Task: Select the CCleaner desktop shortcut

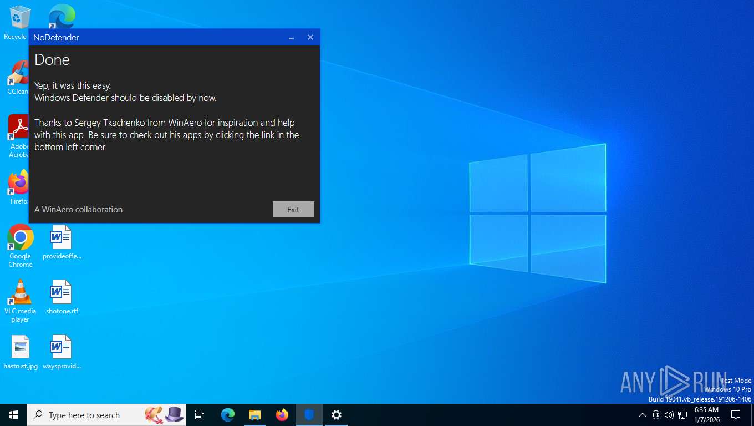Action: [x=17, y=78]
